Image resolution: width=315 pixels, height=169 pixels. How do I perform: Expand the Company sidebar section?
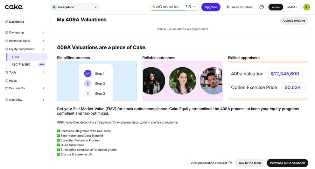pos(43,100)
